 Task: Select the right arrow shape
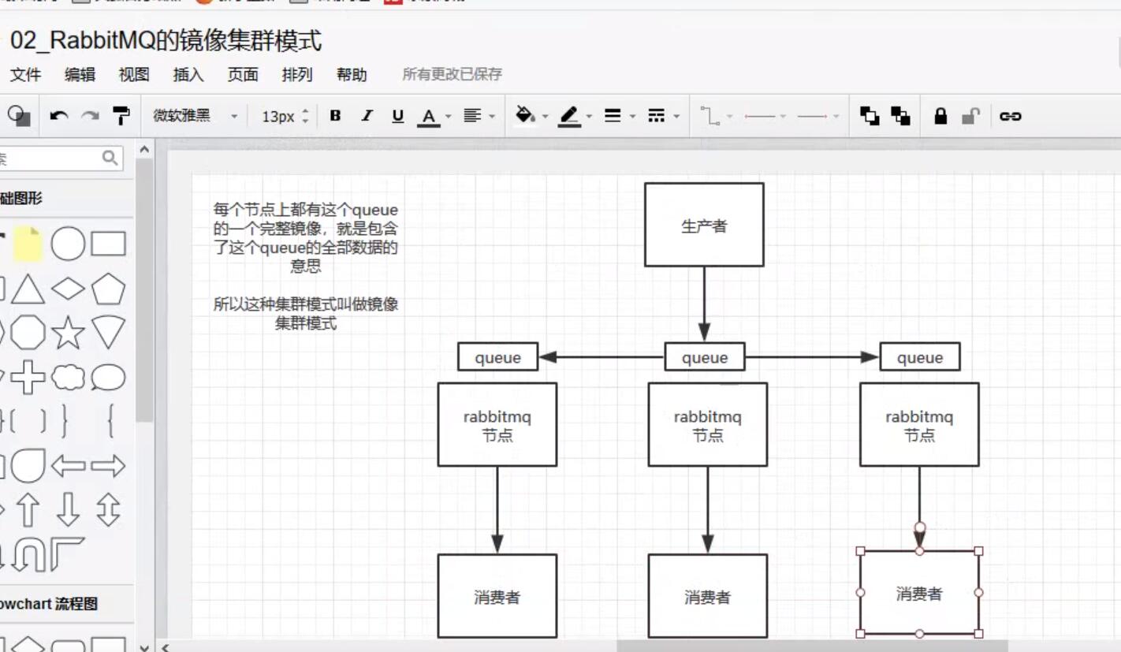coord(108,466)
